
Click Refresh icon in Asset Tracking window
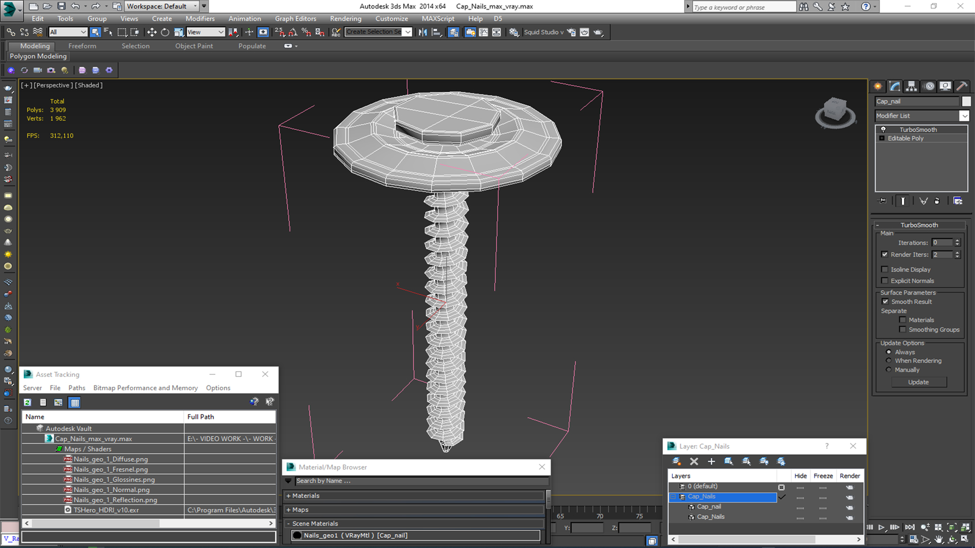point(27,402)
